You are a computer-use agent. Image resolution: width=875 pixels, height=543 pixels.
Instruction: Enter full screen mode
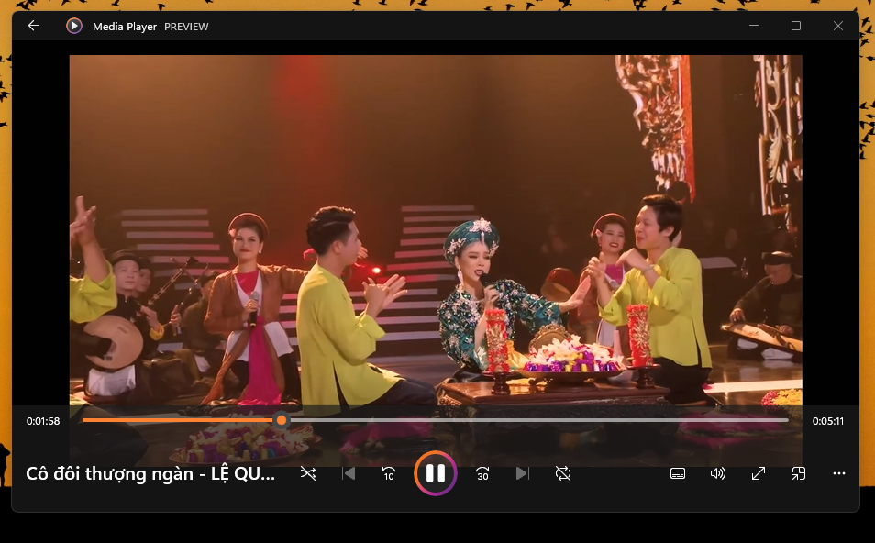coord(759,474)
